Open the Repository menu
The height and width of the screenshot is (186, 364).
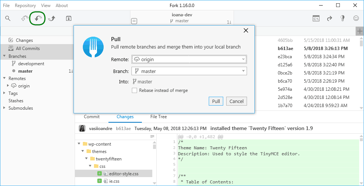tap(25, 5)
